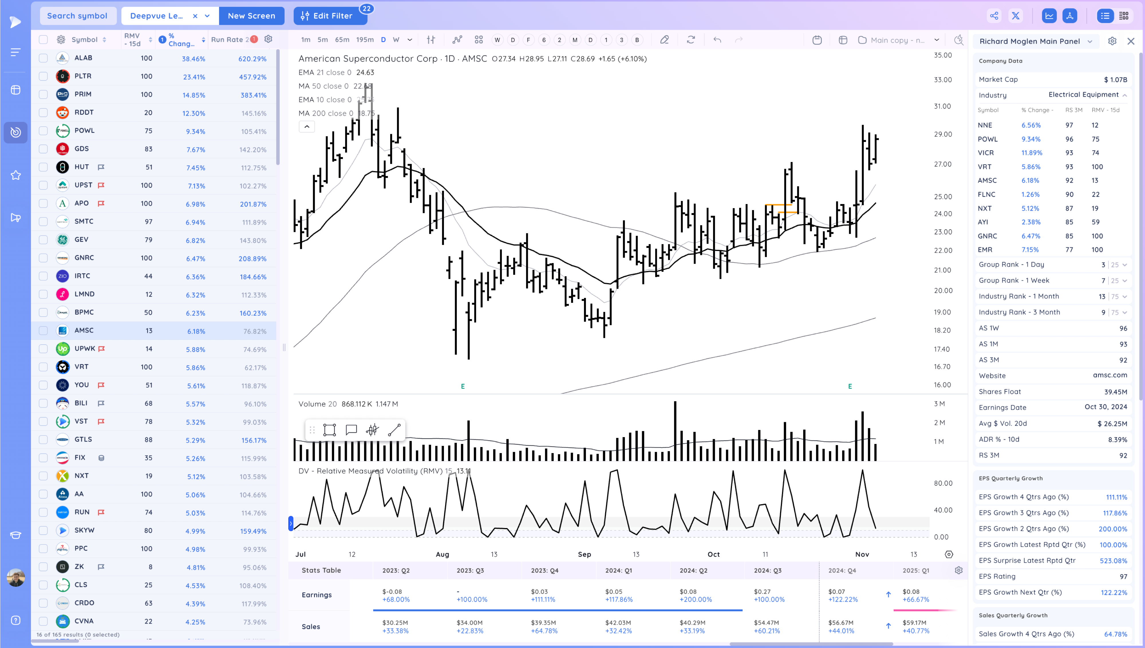Viewport: 1145px width, 648px height.
Task: Switch to the 65m timeframe
Action: [342, 39]
